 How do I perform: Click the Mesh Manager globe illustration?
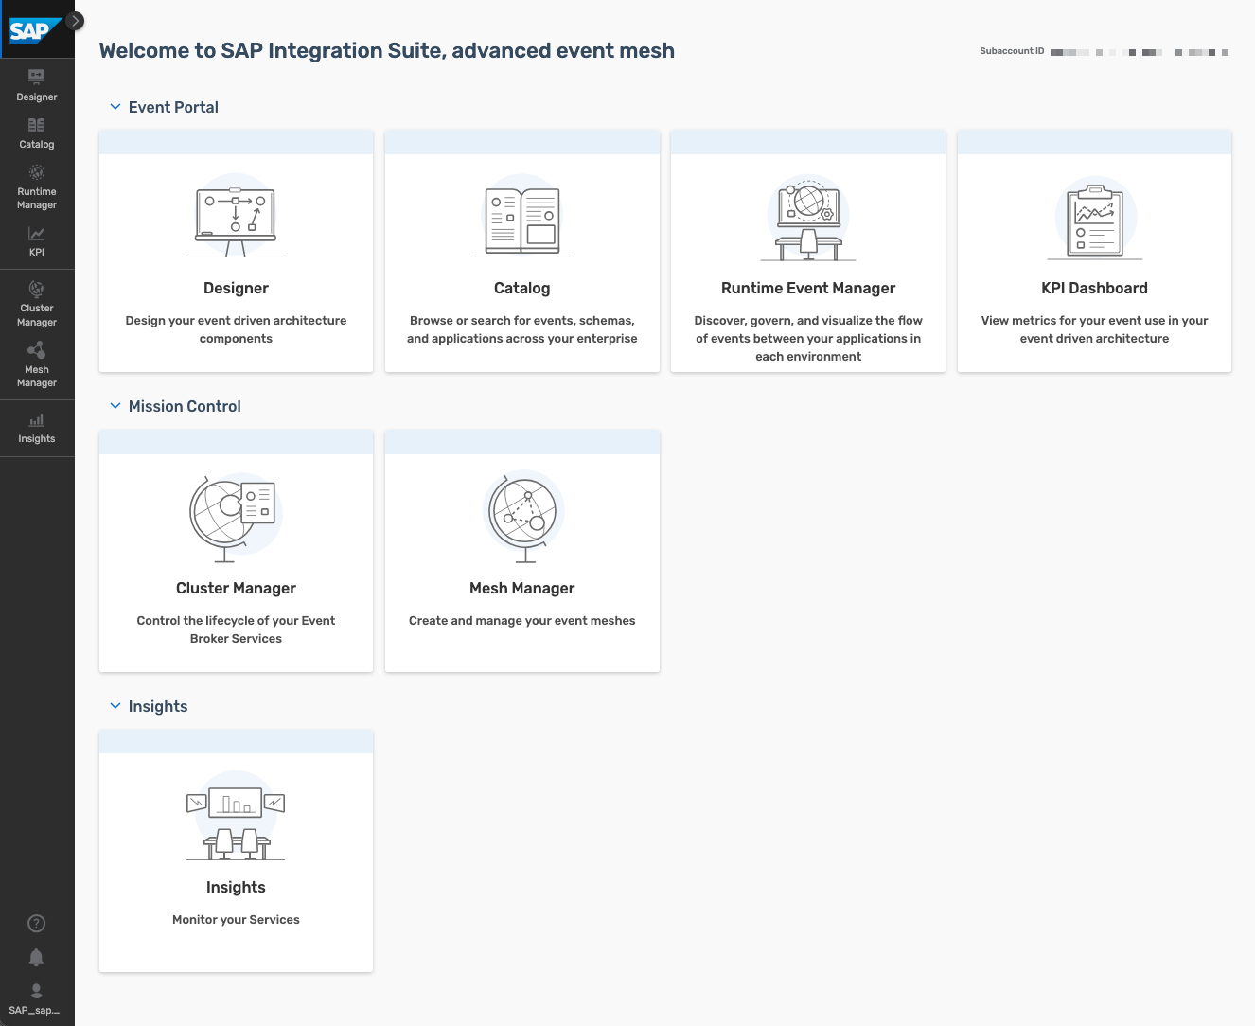[x=523, y=516]
